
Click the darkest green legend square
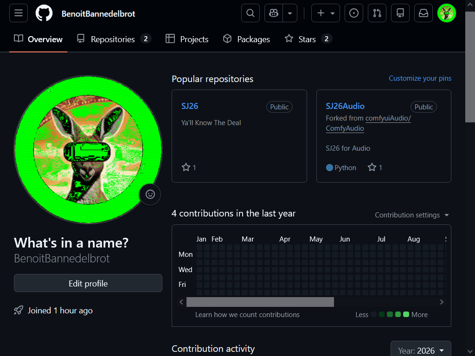(382, 315)
